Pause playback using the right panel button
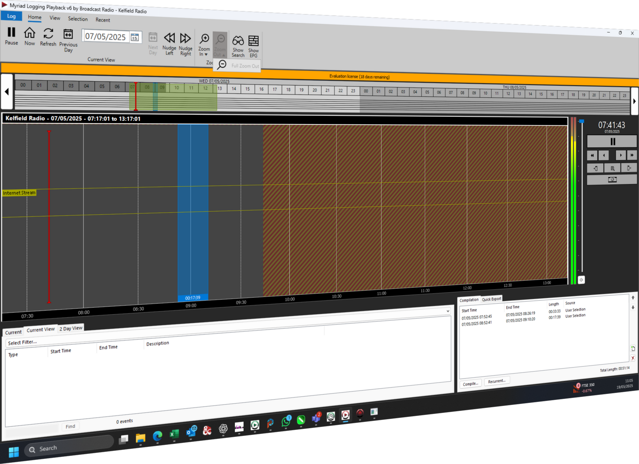 click(612, 142)
